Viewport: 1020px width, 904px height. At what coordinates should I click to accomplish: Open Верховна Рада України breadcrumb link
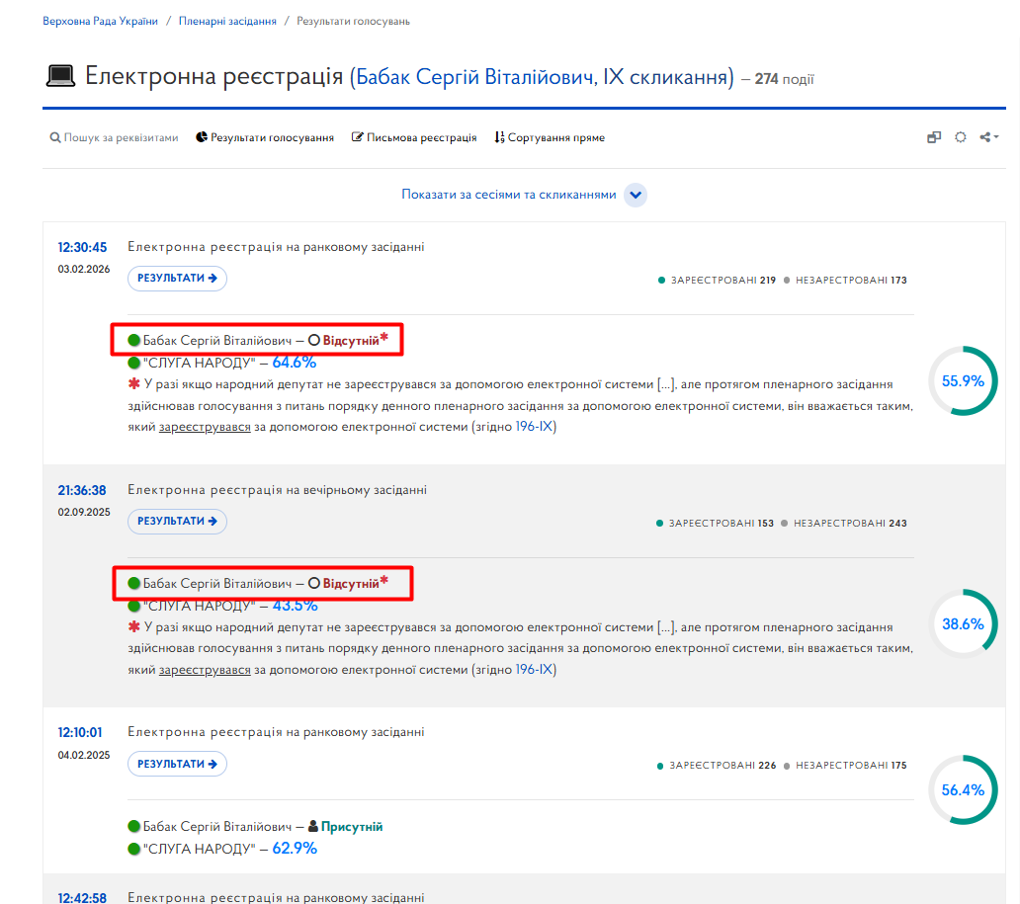coord(100,21)
